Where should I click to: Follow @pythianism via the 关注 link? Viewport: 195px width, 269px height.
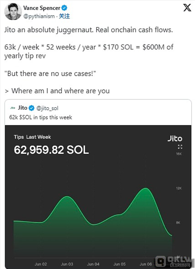pyautogui.click(x=64, y=16)
